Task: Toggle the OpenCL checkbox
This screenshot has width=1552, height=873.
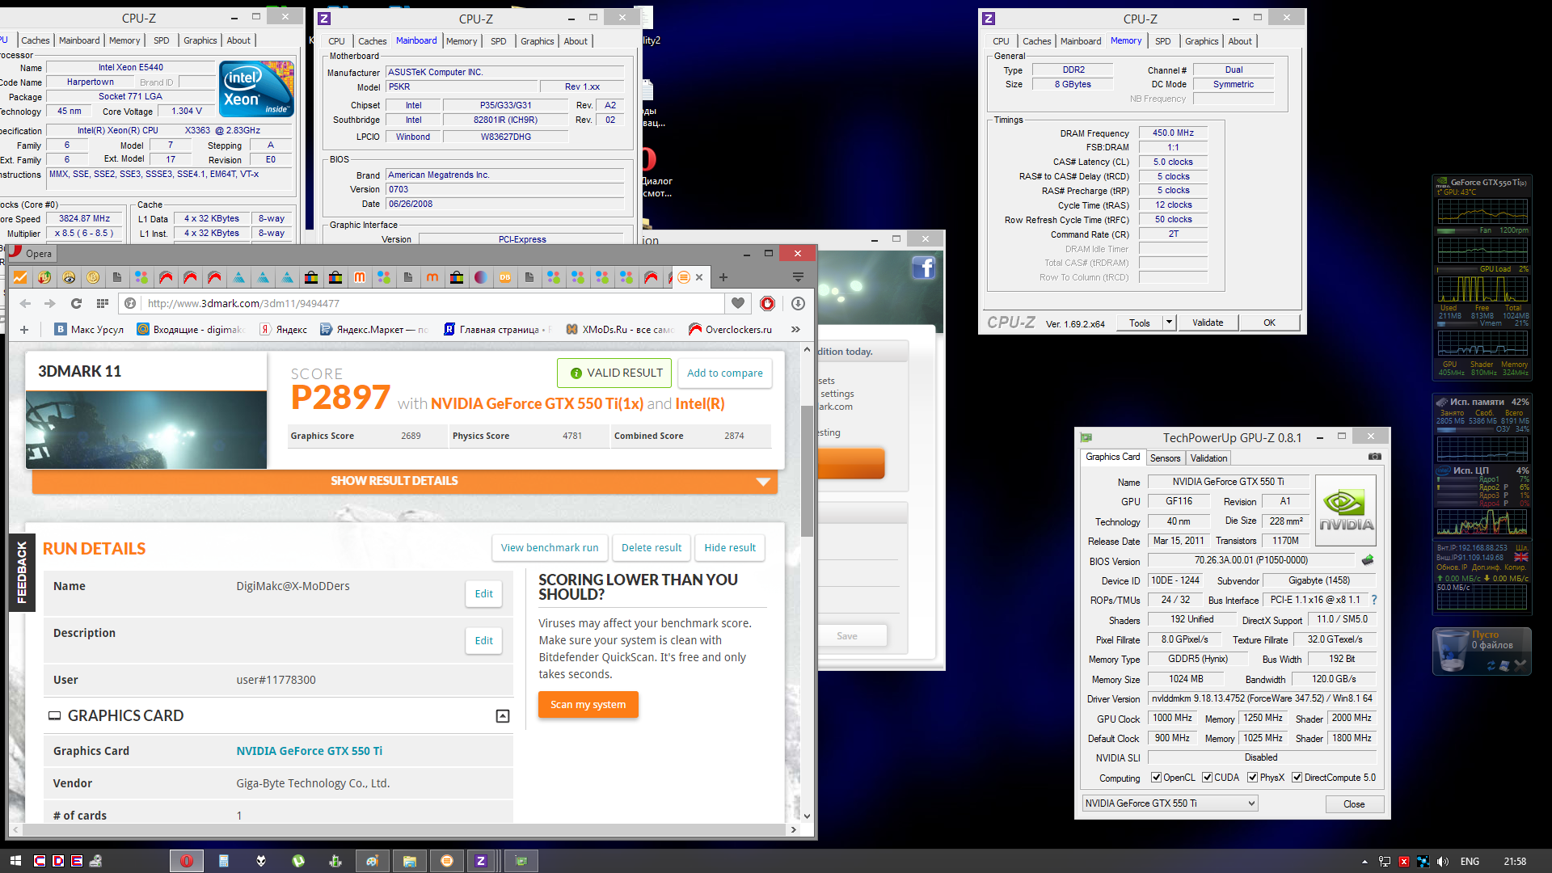Action: (x=1156, y=778)
